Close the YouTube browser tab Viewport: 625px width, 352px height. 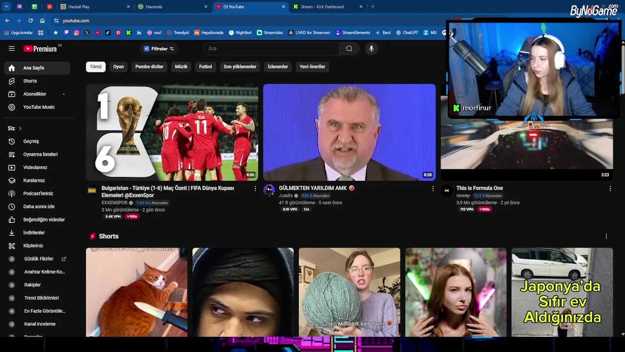(283, 7)
